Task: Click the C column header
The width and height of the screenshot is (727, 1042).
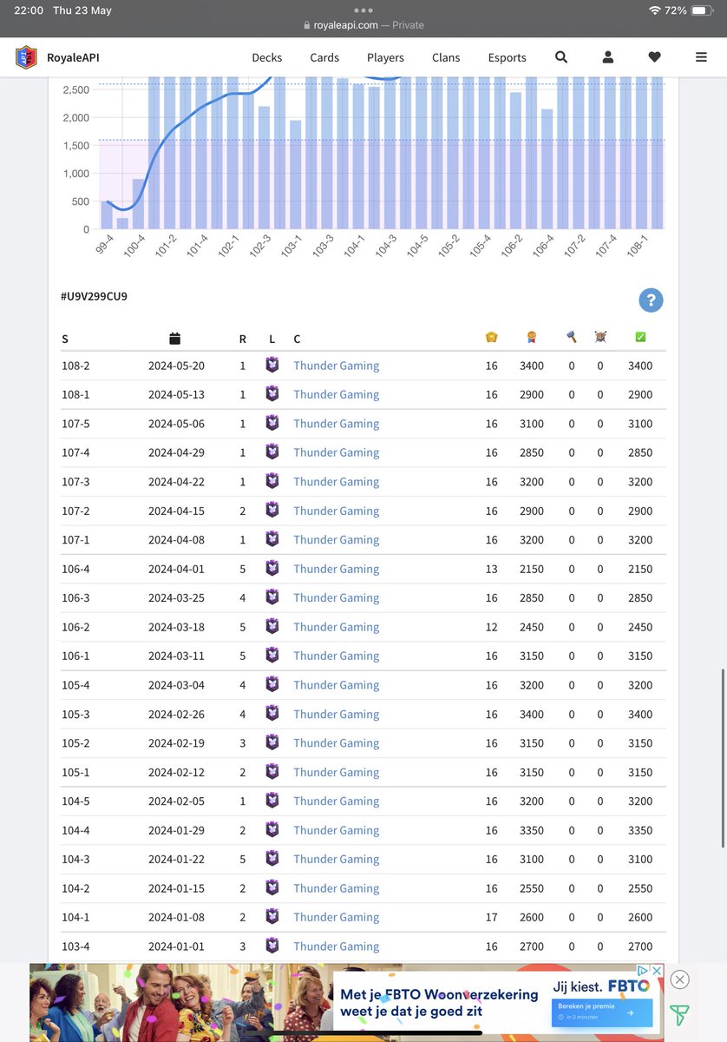Action: click(297, 339)
